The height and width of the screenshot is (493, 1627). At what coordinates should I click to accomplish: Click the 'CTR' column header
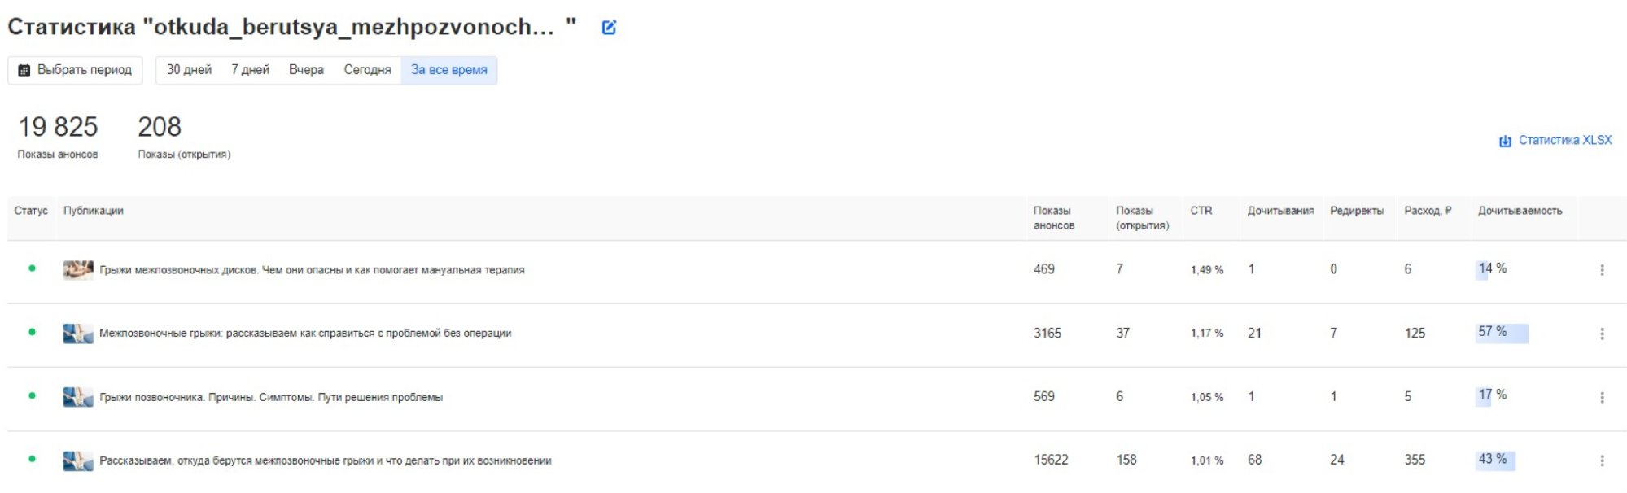1201,211
